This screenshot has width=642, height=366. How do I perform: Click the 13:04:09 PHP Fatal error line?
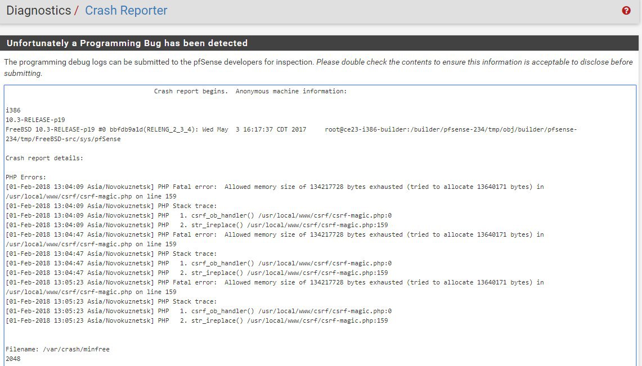click(275, 187)
